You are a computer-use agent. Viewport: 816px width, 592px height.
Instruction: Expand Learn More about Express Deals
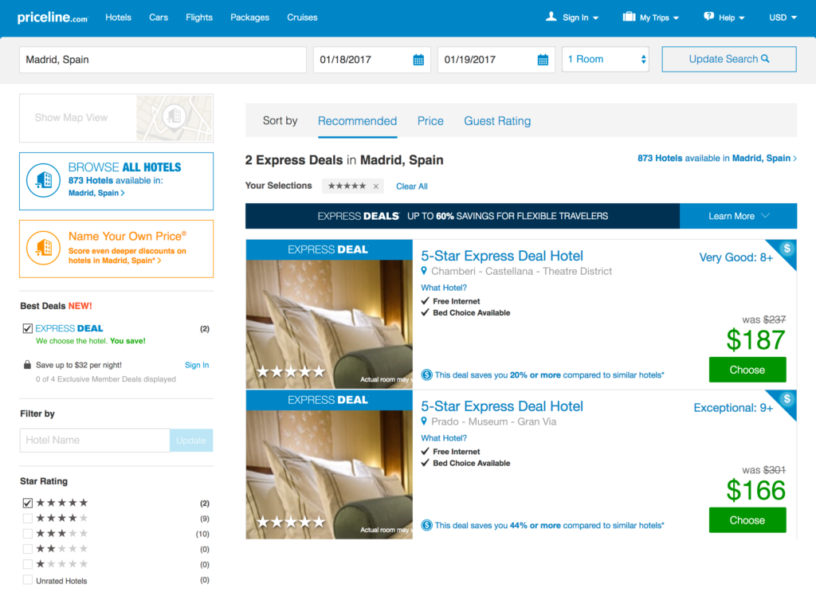pos(738,216)
